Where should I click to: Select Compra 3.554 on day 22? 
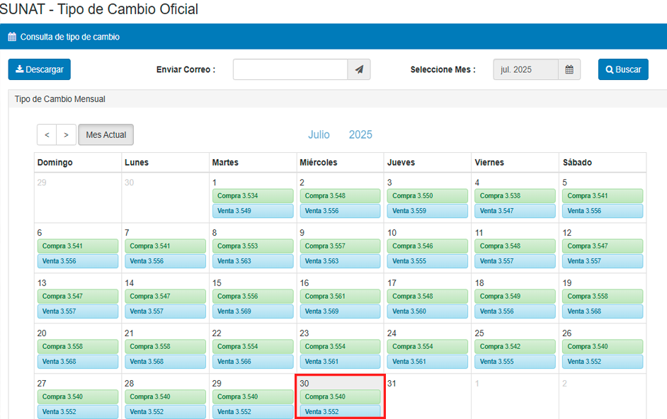click(x=253, y=346)
